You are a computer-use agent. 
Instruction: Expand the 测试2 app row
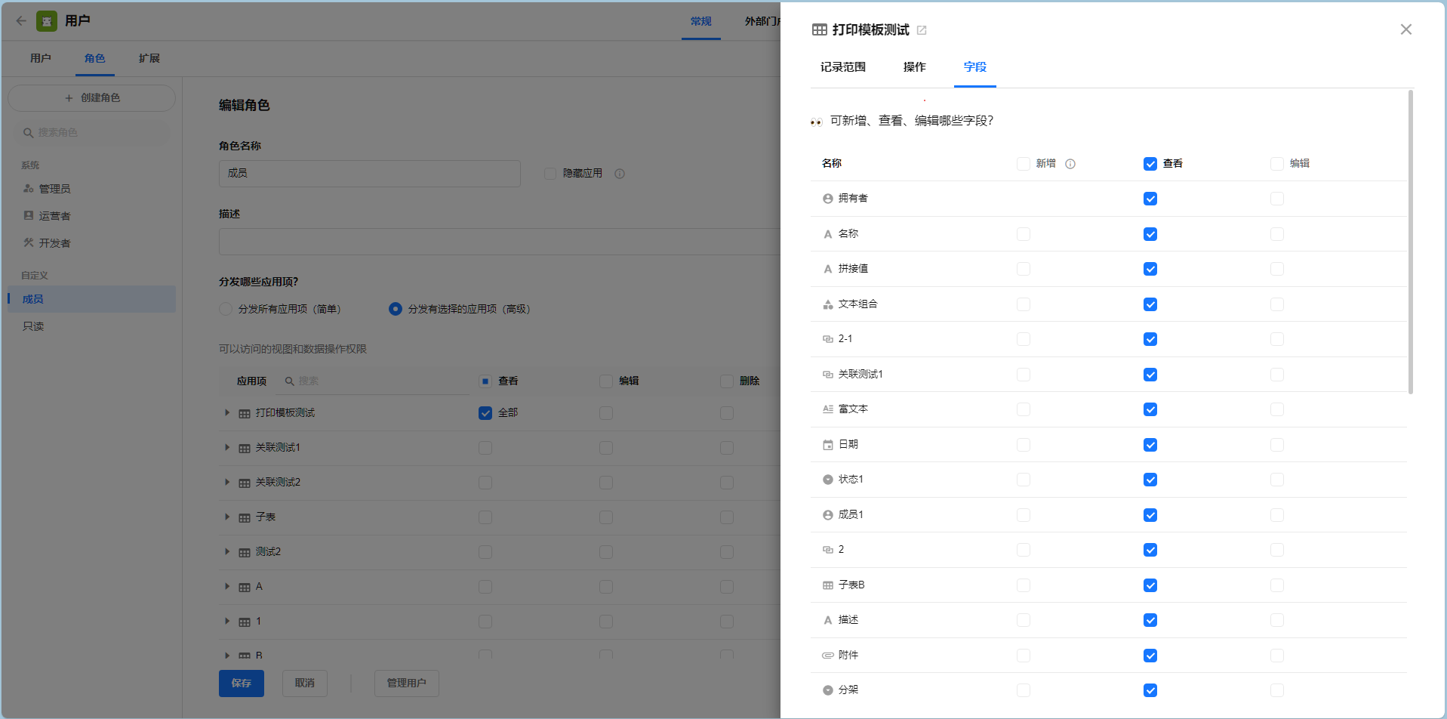coord(227,551)
